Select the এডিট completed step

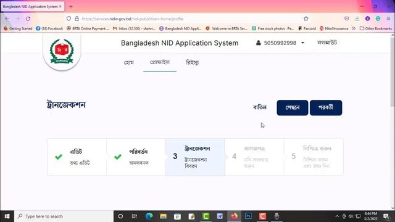(x=77, y=157)
